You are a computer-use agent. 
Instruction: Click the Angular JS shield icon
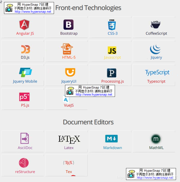(24, 24)
